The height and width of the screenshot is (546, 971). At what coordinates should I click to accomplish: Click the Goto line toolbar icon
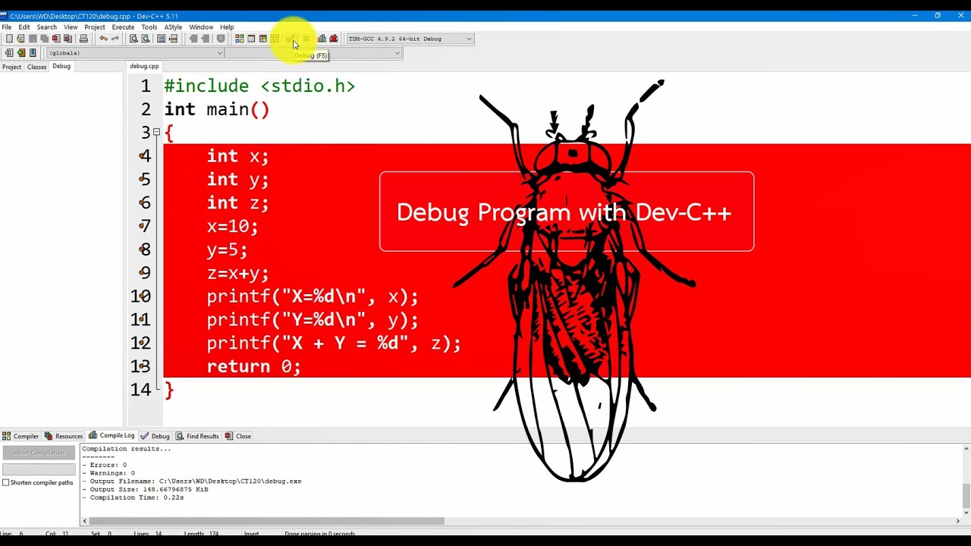coord(173,39)
